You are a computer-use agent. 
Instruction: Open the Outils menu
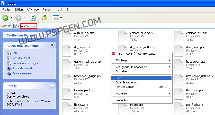click(x=59, y=9)
